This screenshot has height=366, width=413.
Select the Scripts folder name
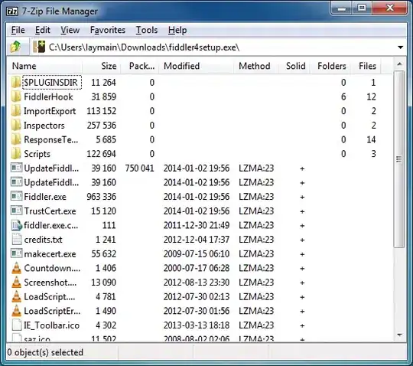[37, 154]
